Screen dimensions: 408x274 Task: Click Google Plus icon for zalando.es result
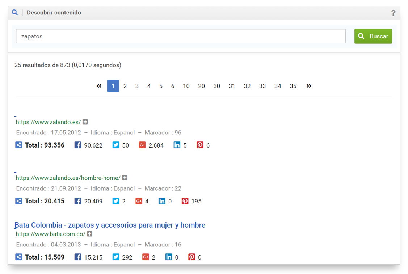(x=142, y=145)
